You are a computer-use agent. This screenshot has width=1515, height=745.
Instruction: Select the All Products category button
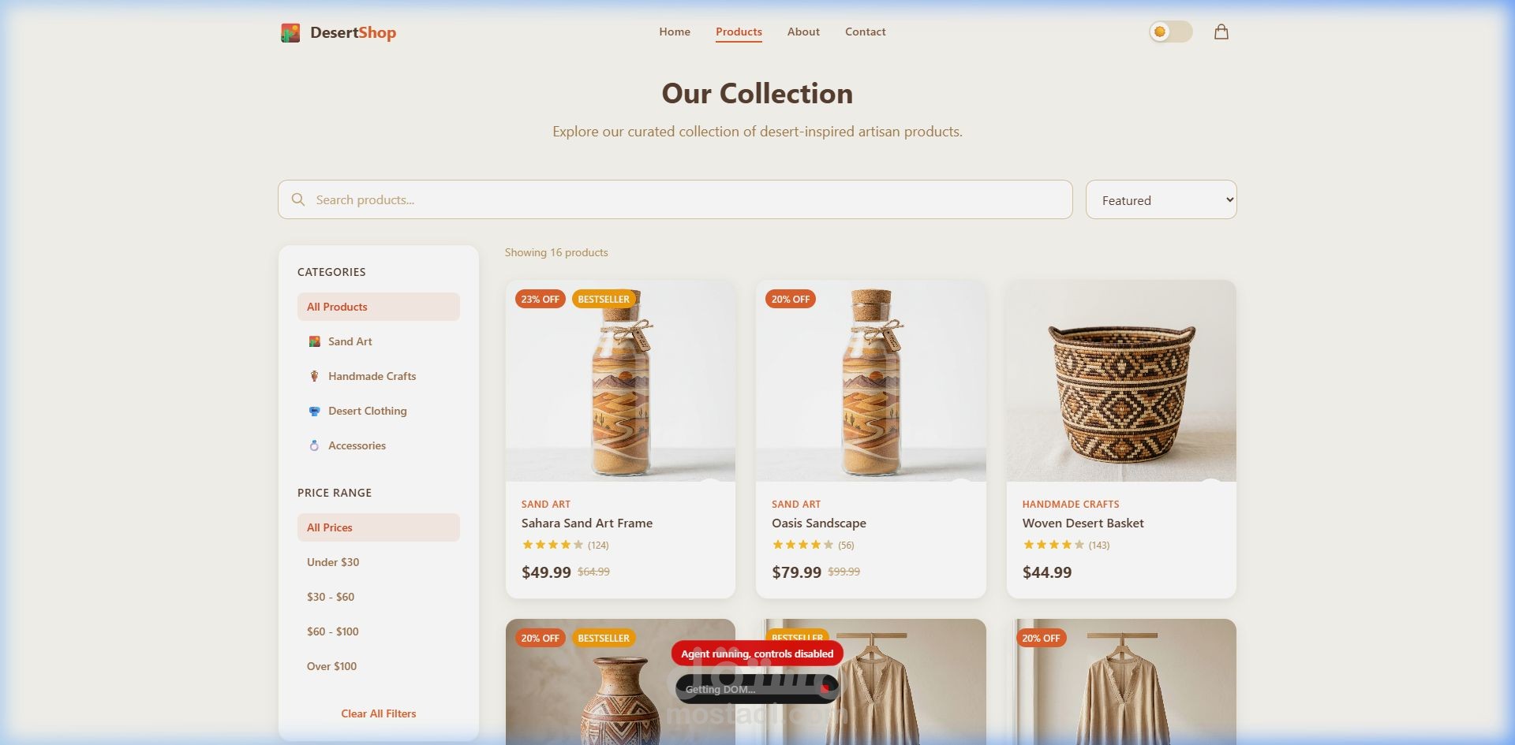click(x=378, y=307)
